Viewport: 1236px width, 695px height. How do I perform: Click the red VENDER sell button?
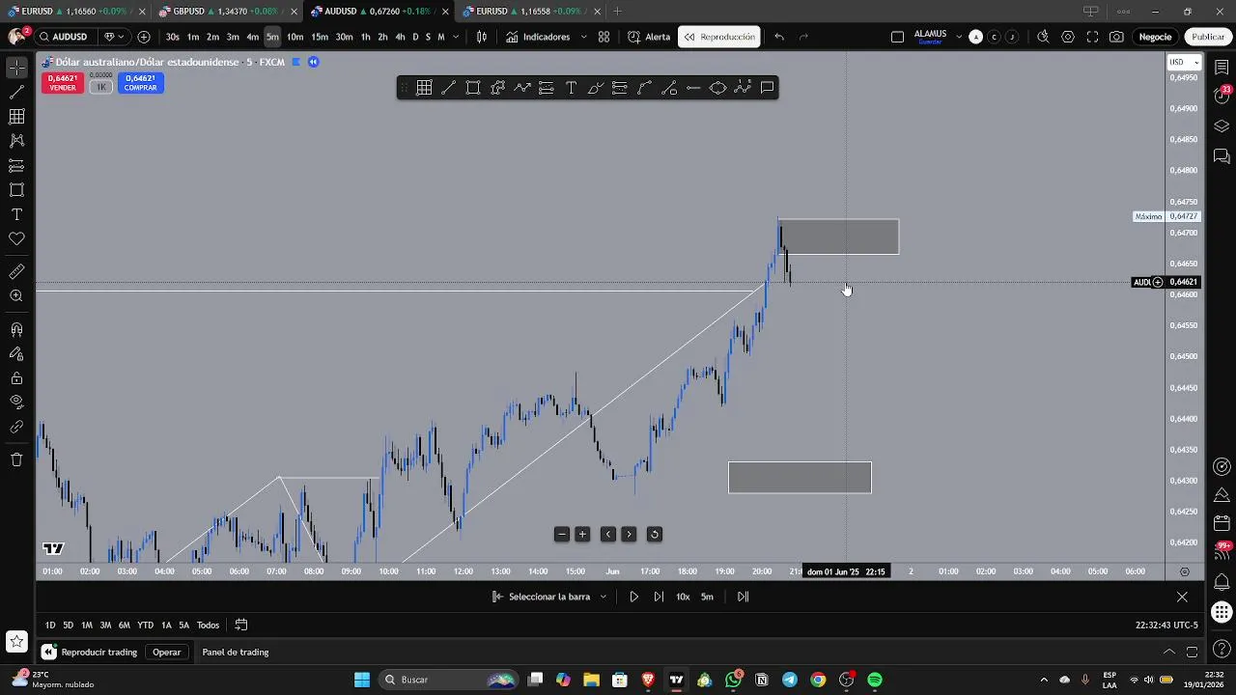click(63, 84)
